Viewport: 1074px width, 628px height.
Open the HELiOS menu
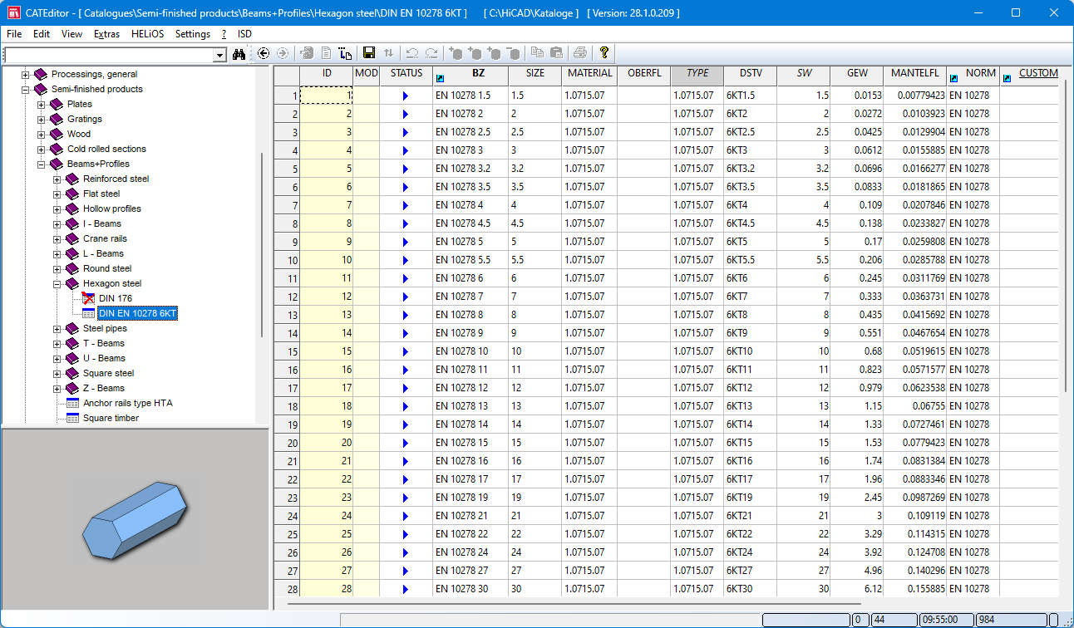148,34
